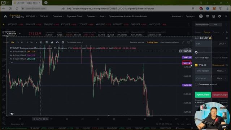Open the Диапазон дат selector
Screen dimensions: 231x130
(x=18, y=124)
